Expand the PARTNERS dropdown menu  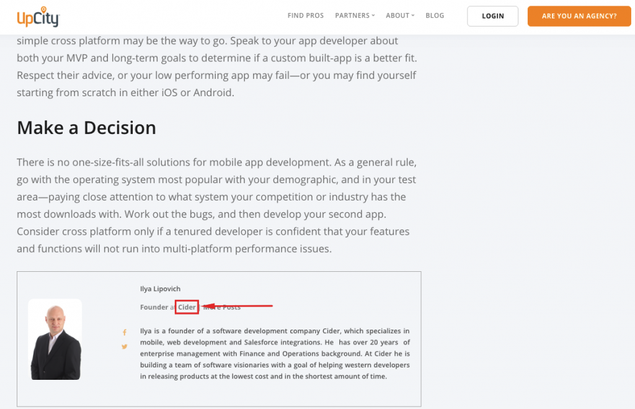[355, 16]
